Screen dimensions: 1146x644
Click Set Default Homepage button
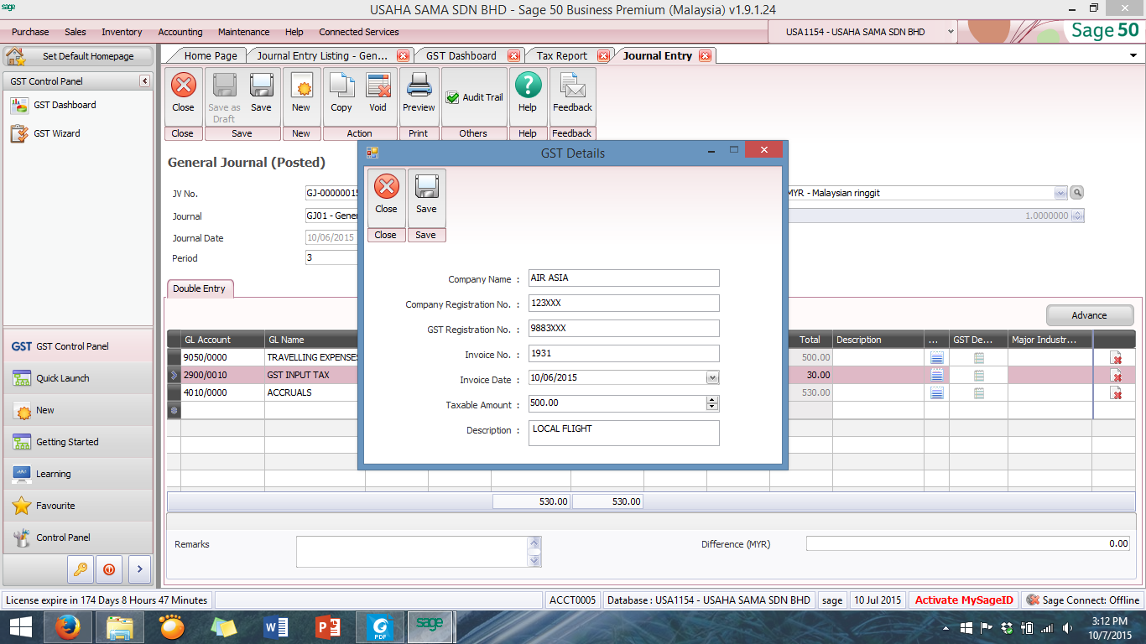(79, 56)
